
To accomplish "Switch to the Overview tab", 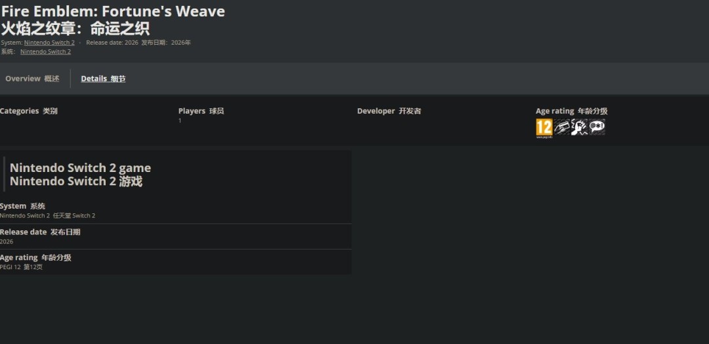I will click(32, 79).
